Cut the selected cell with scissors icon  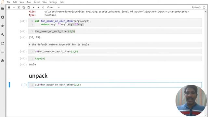(19, 7)
